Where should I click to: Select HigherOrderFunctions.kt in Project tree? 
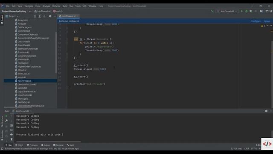[x=28, y=67]
